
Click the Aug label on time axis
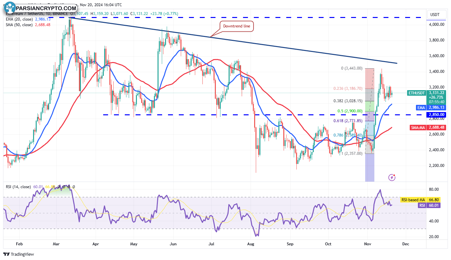(251, 244)
